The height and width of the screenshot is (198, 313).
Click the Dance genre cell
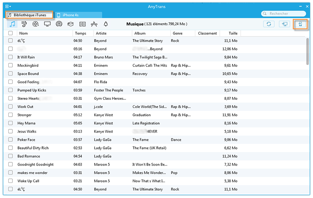coord(176,140)
